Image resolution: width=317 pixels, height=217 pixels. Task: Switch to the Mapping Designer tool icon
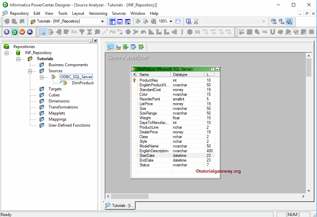click(141, 47)
